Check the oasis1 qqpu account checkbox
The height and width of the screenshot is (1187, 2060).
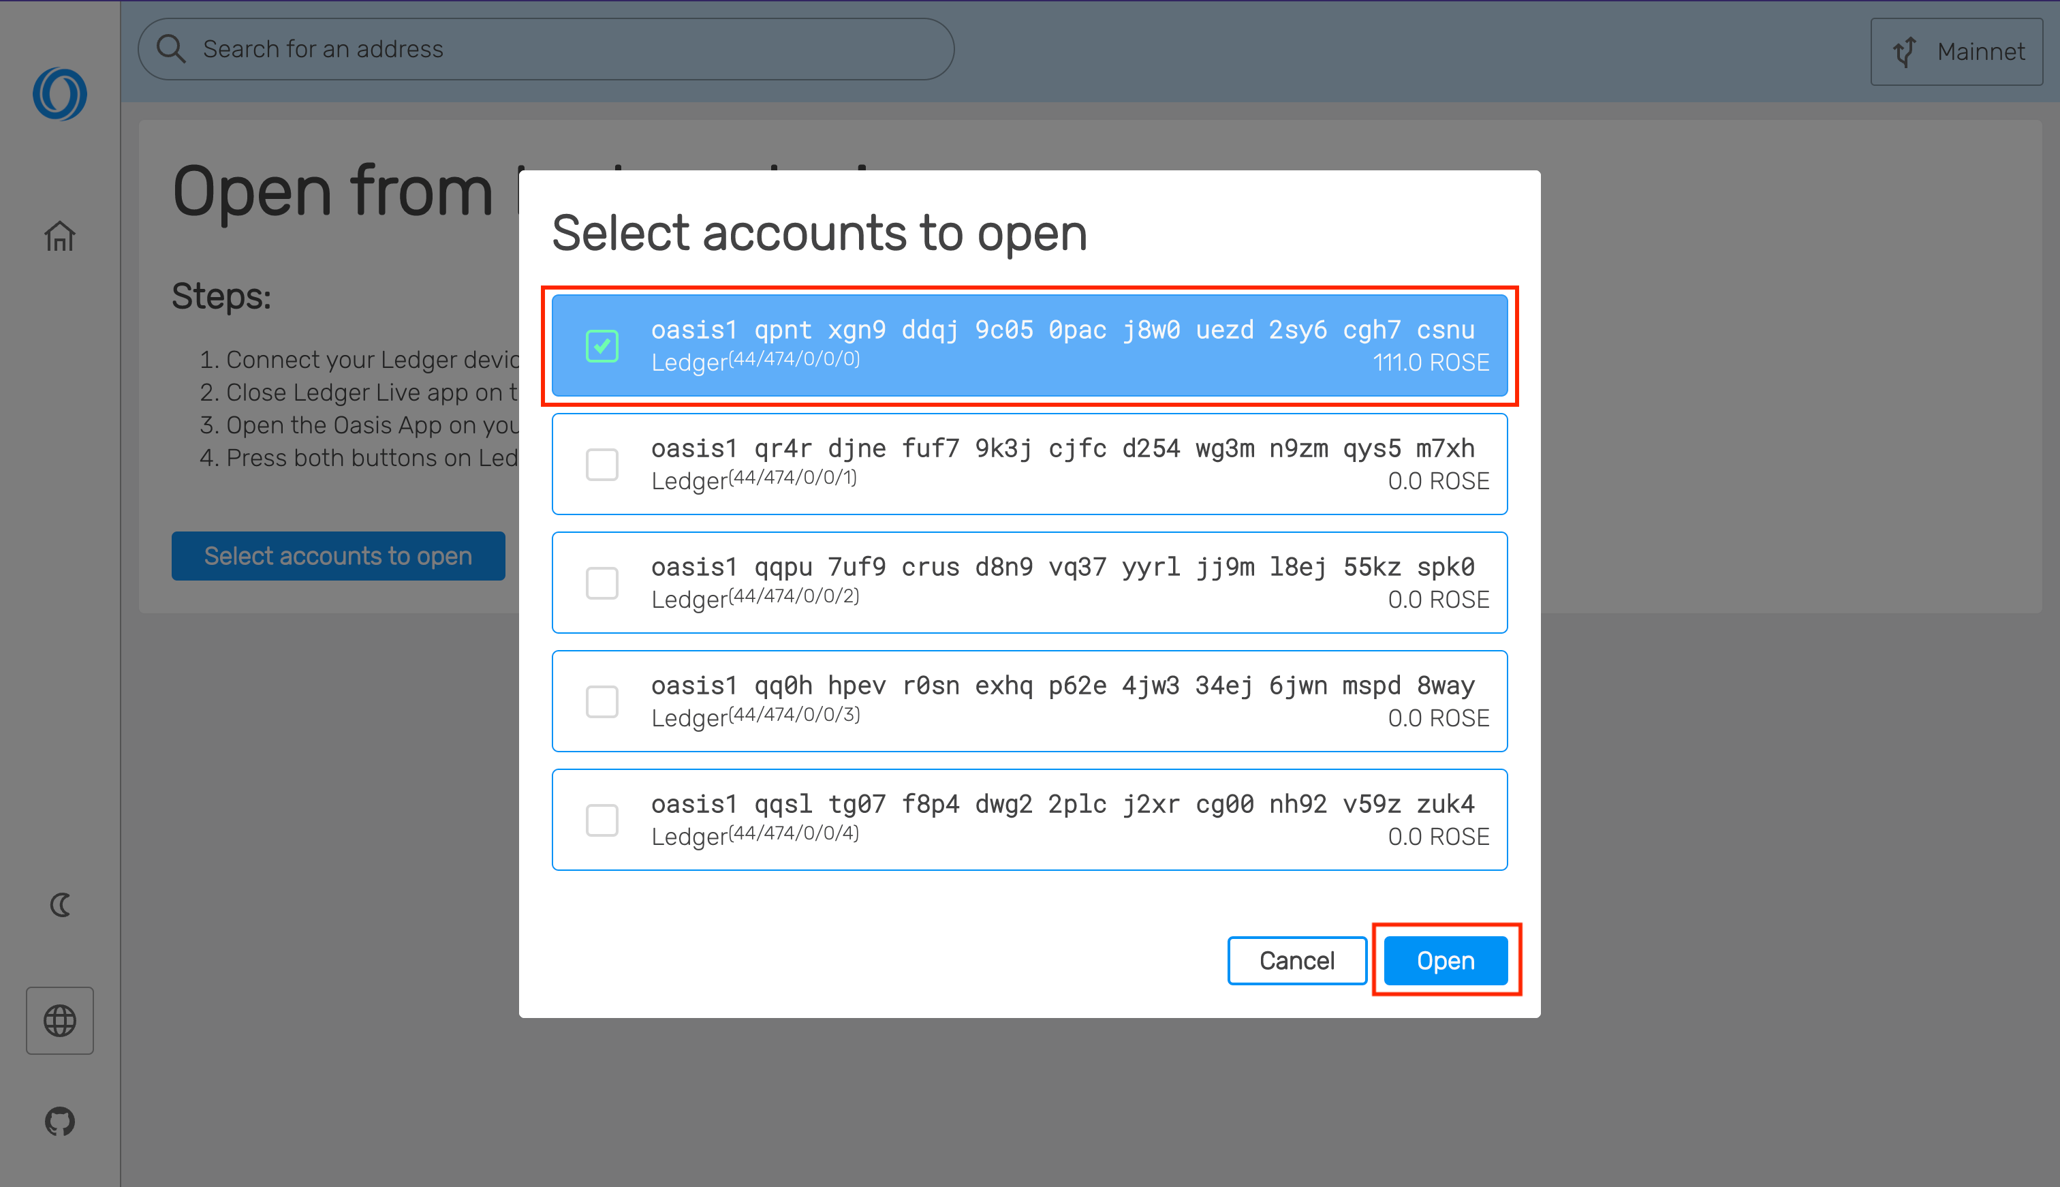coord(602,583)
